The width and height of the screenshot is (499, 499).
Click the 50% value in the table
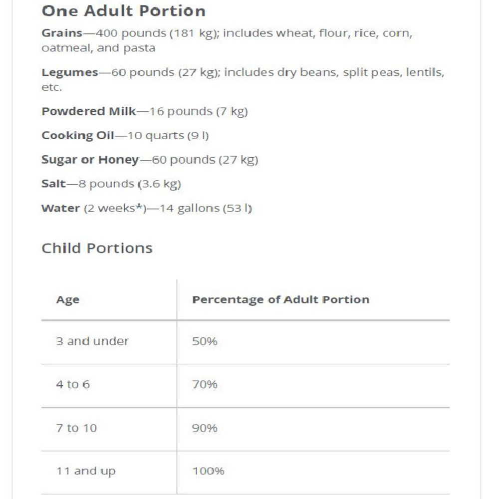coord(205,341)
